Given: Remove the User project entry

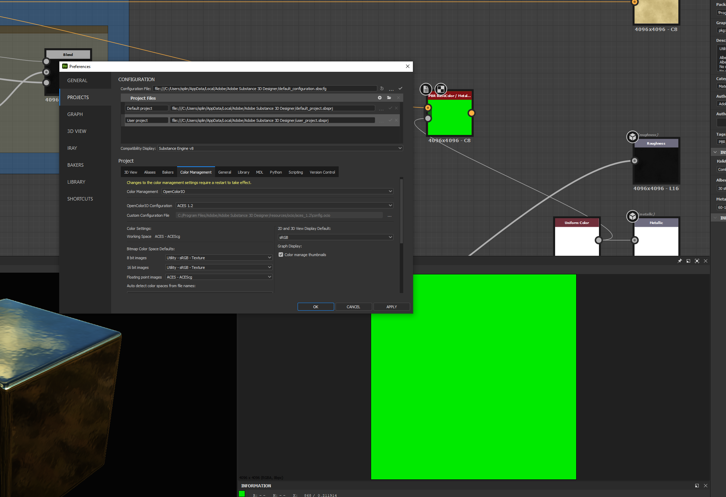Looking at the screenshot, I should (x=396, y=120).
